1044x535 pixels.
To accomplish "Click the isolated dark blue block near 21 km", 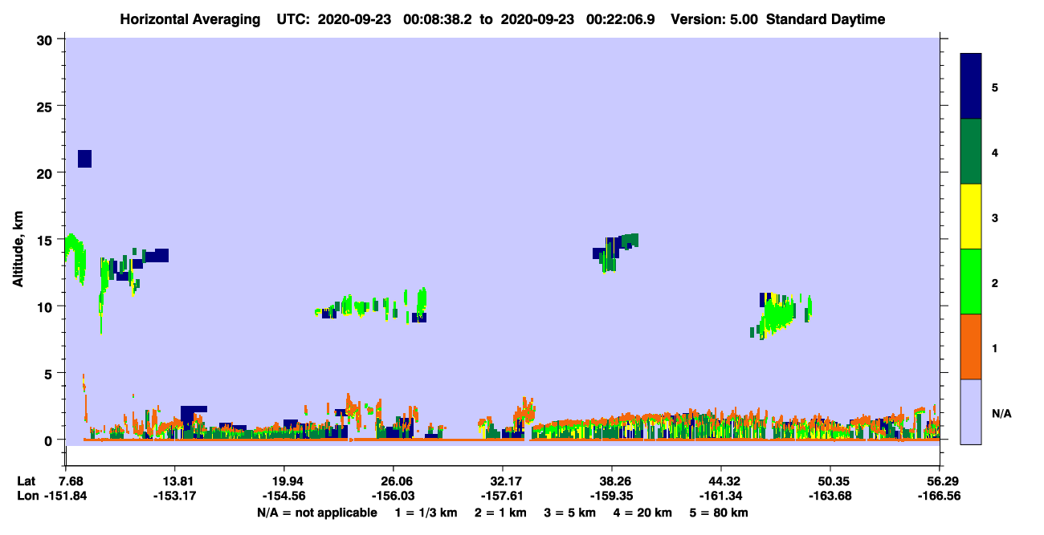I will [x=84, y=159].
